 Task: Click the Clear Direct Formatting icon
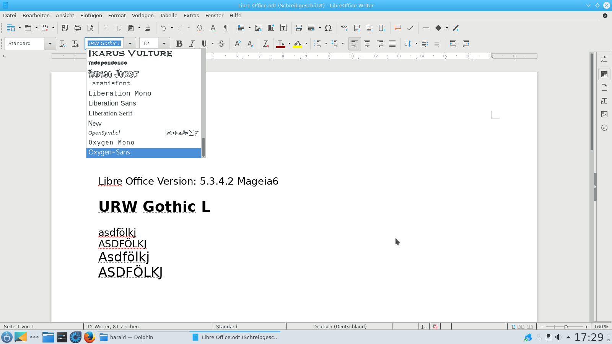(266, 44)
